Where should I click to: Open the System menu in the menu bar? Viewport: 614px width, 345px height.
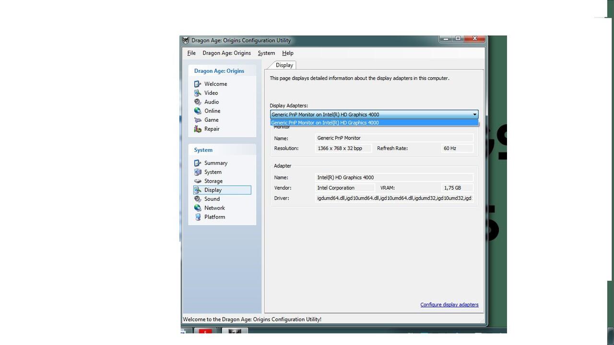click(266, 53)
